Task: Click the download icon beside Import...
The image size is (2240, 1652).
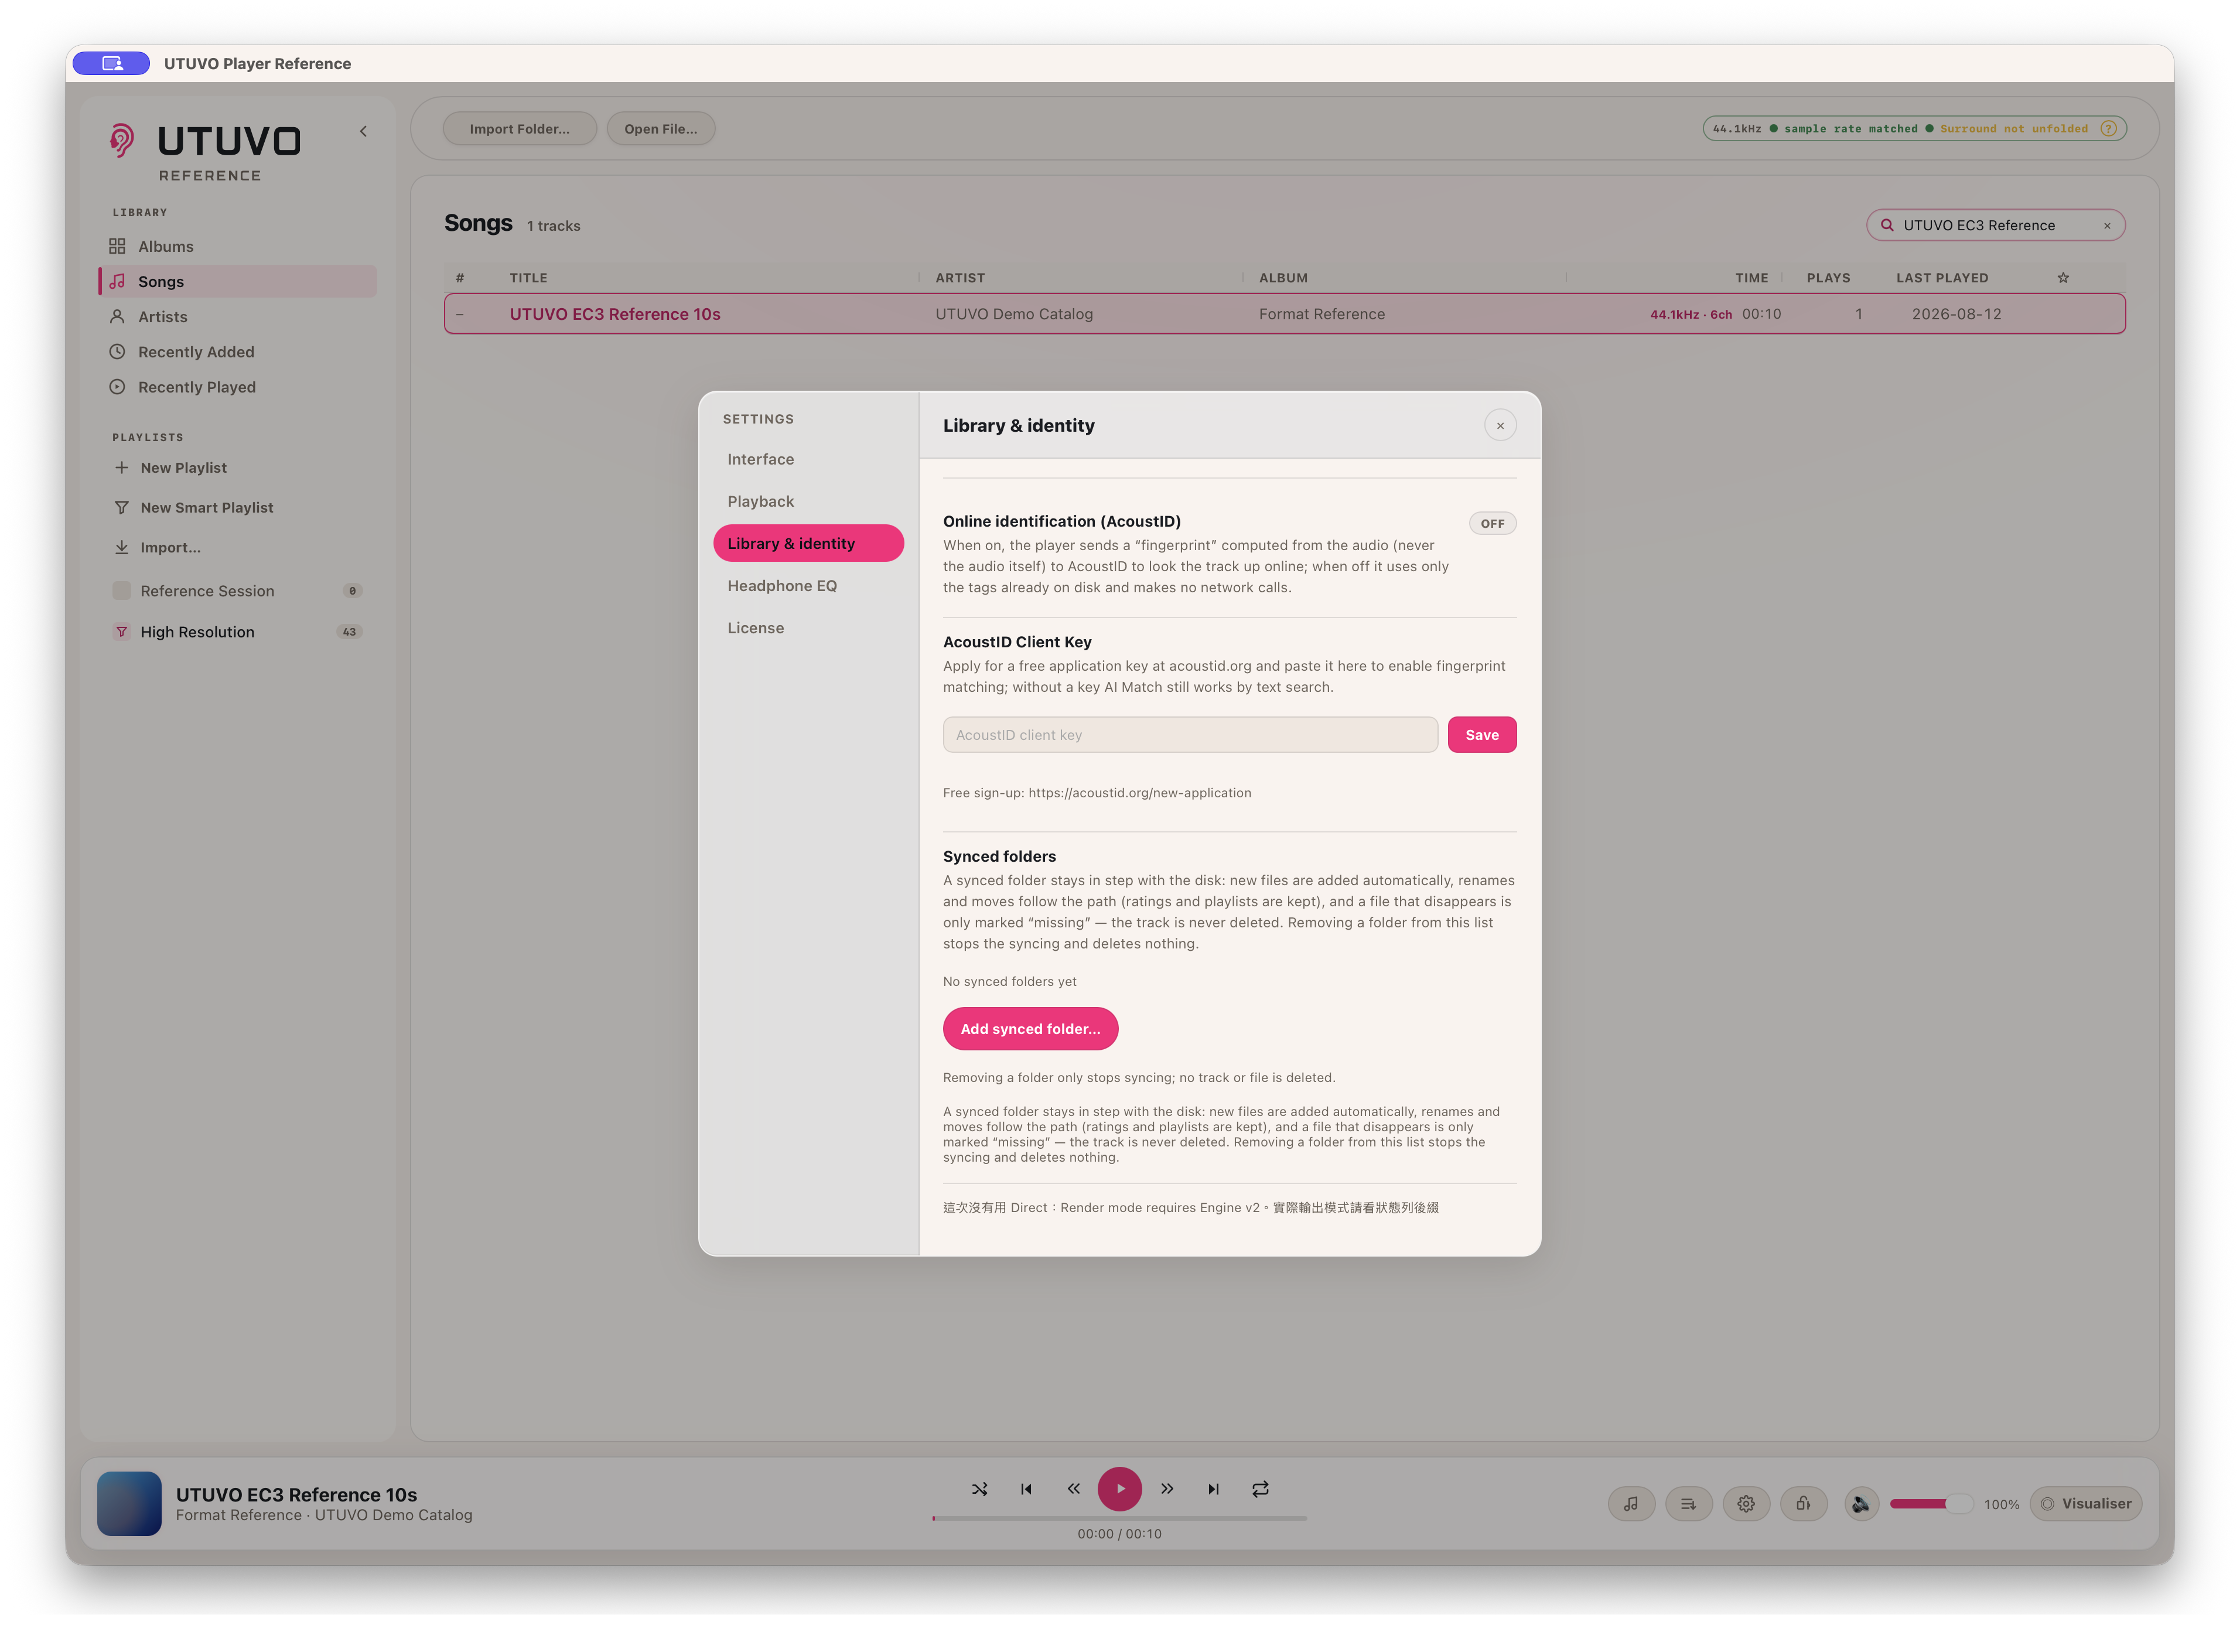Action: point(121,547)
